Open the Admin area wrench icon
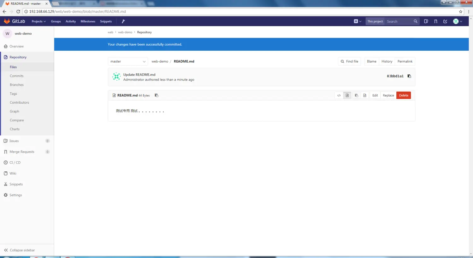 click(123, 21)
